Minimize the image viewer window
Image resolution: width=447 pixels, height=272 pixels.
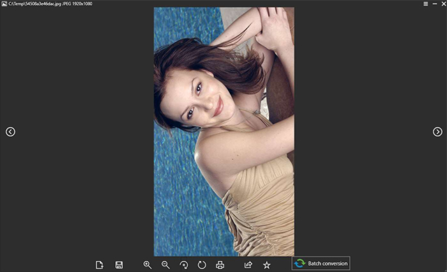[x=434, y=3]
